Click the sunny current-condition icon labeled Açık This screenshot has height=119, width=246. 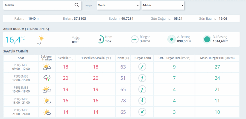(x=41, y=38)
